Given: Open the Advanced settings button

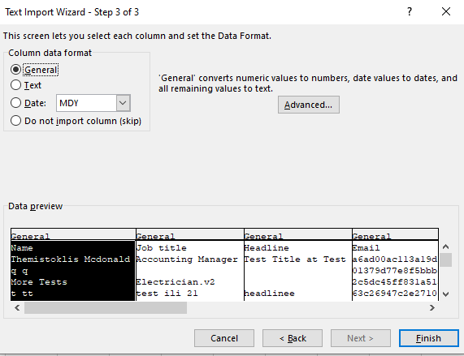Looking at the screenshot, I should pyautogui.click(x=308, y=105).
